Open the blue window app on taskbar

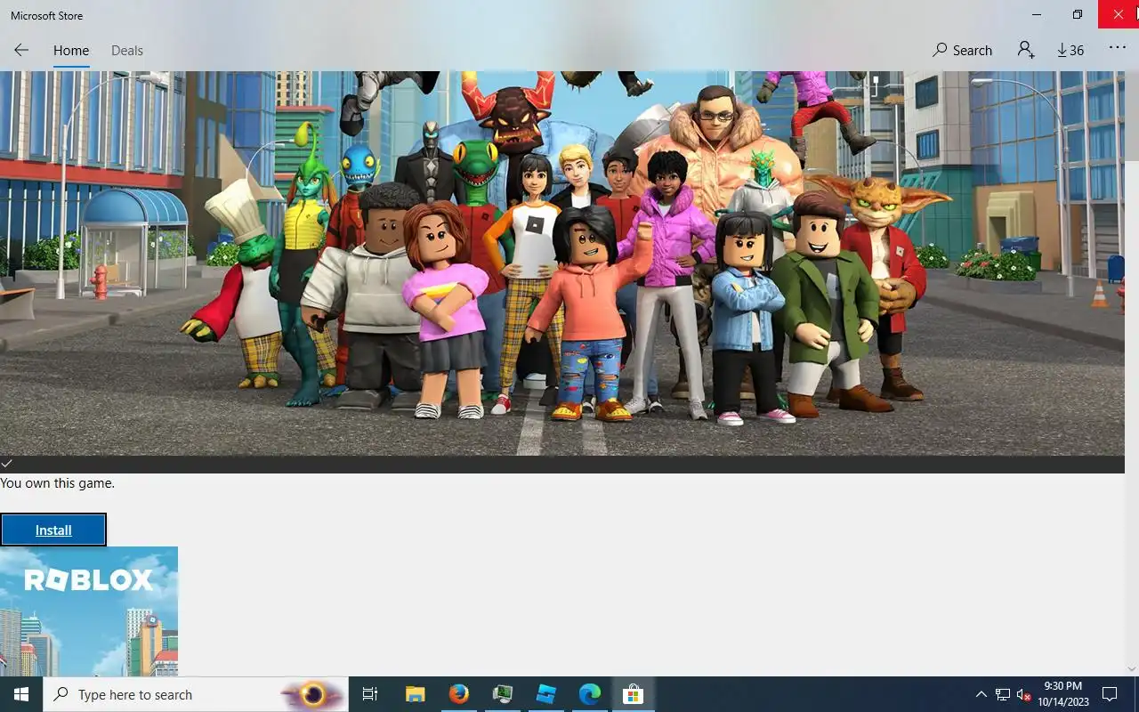545,694
